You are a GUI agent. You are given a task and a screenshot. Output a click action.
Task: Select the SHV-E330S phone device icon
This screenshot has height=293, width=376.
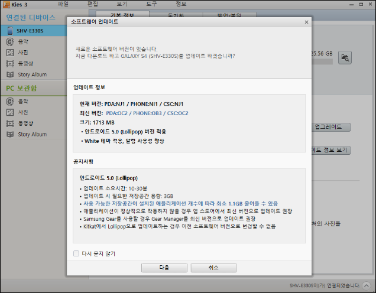(x=10, y=31)
